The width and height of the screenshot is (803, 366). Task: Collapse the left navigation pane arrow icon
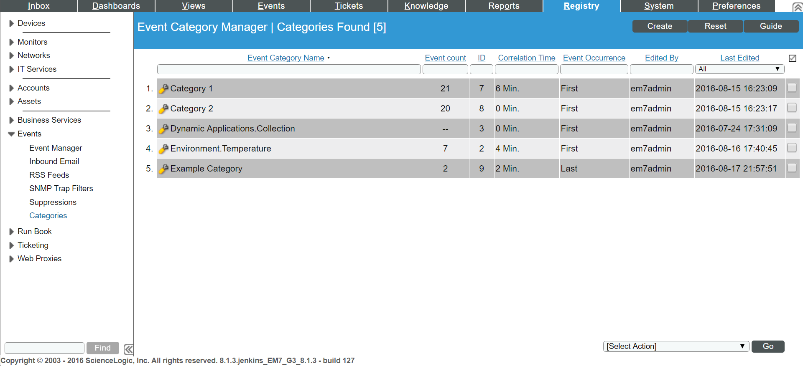point(129,349)
